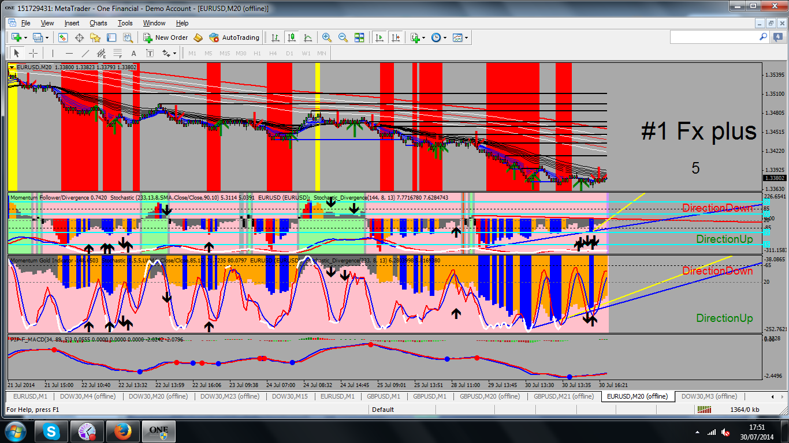
Task: Click the 1364/0 kb connection status
Action: coord(745,410)
